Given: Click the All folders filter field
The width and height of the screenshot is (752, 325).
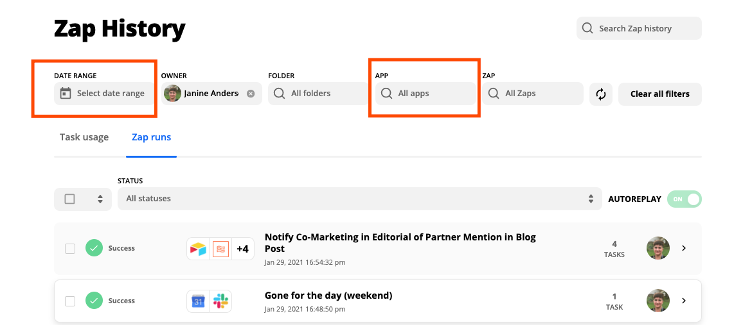Looking at the screenshot, I should [x=318, y=94].
